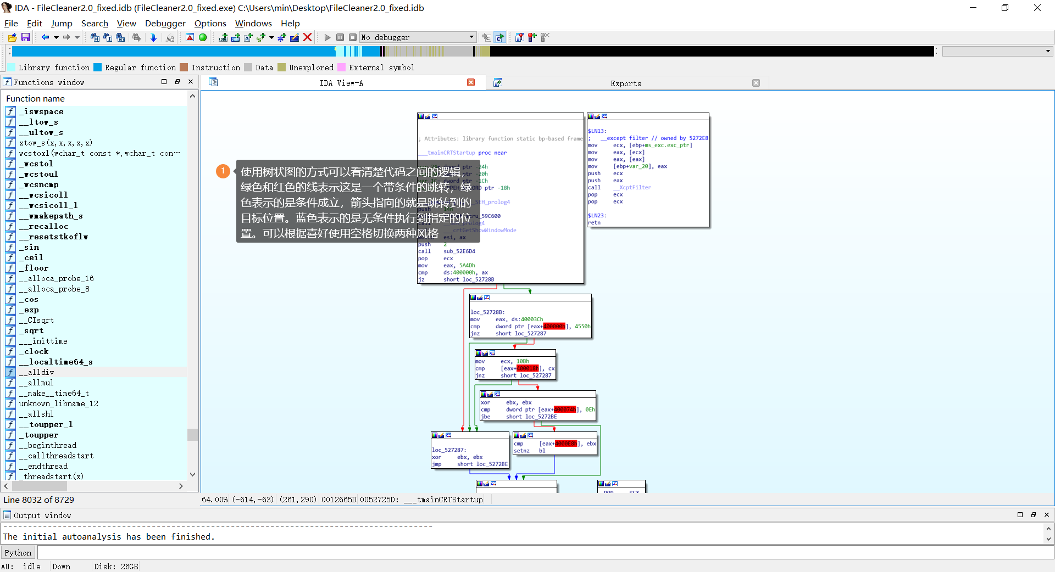Expand the back-navigation history dropdown arrow
This screenshot has width=1055, height=572.
point(56,37)
